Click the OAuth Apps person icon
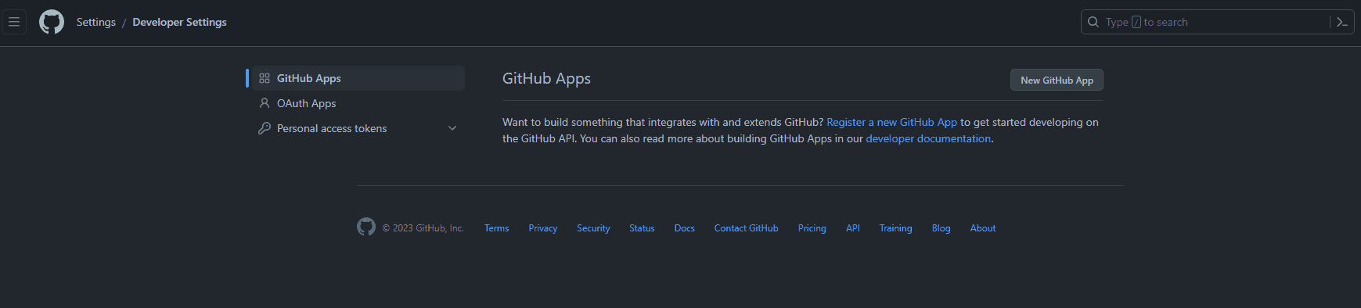 tap(265, 103)
